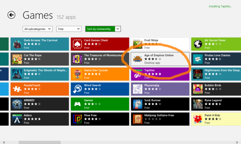Open the Air Soccer Fever title

[x=215, y=40]
